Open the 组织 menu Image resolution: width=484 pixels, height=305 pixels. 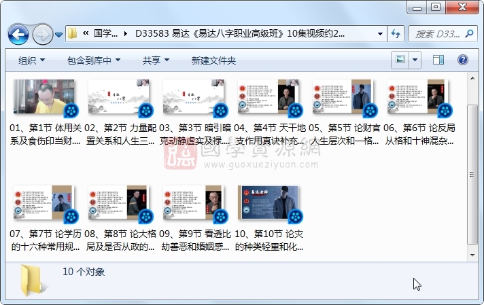(x=31, y=60)
